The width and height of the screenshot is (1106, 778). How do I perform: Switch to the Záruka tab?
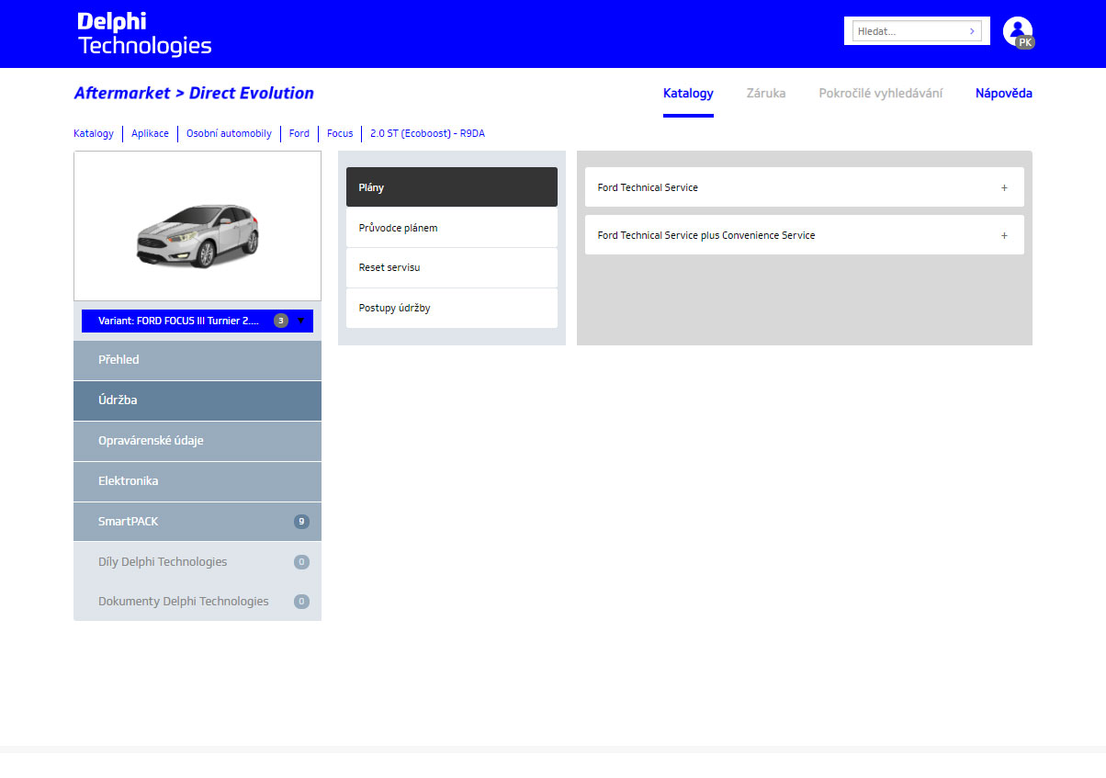tap(766, 93)
